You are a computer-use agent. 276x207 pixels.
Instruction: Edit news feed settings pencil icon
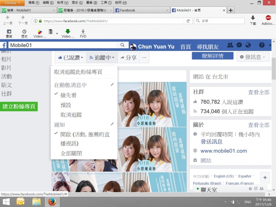point(112,85)
